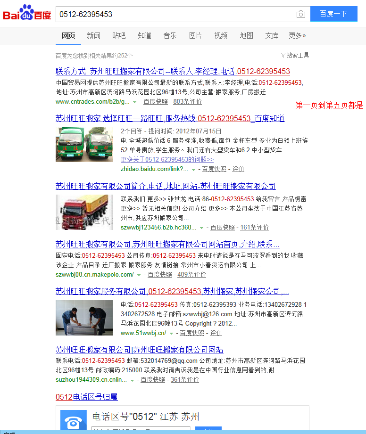Open 更多关于0512-62395453的问题>> link
The width and height of the screenshot is (366, 434).
click(167, 159)
